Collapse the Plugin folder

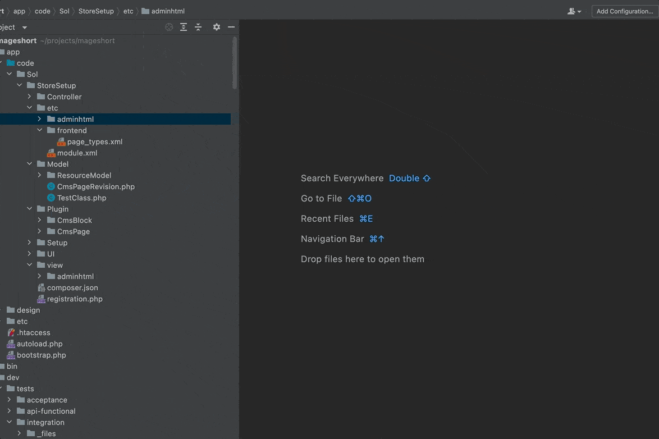coord(29,209)
